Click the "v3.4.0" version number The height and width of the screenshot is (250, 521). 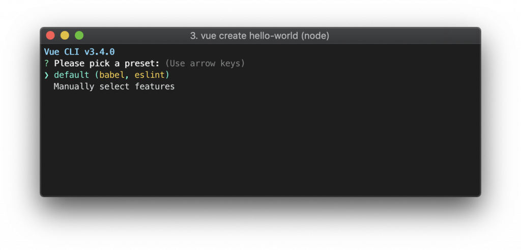pyautogui.click(x=98, y=52)
